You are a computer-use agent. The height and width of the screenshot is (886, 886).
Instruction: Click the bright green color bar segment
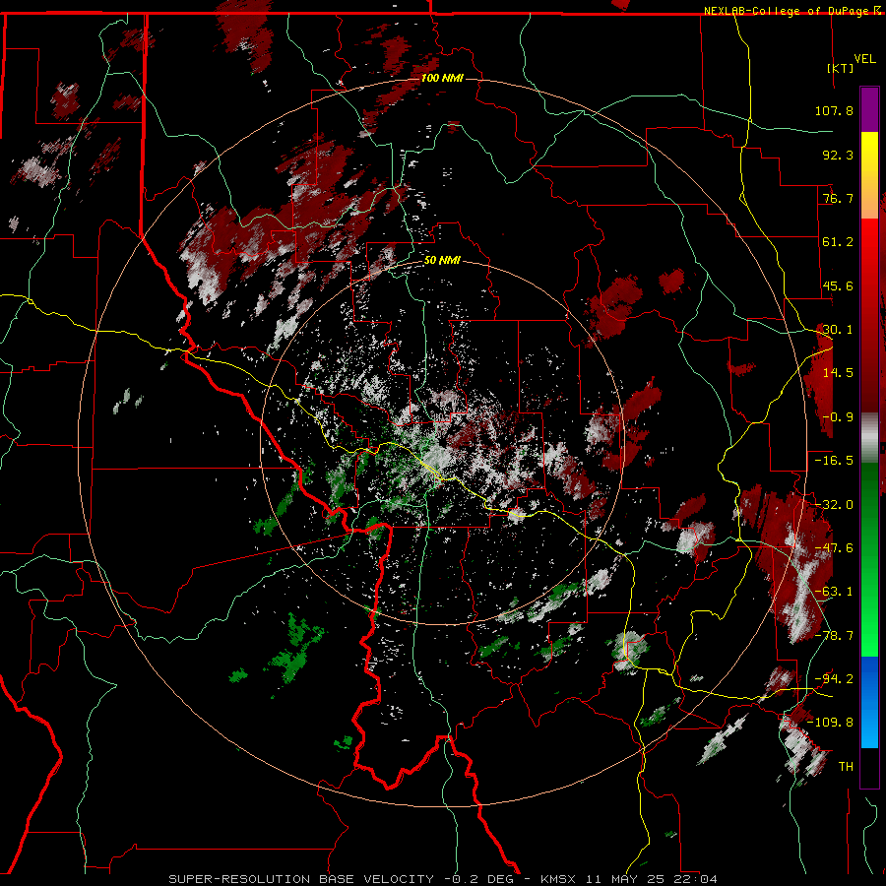869,559
